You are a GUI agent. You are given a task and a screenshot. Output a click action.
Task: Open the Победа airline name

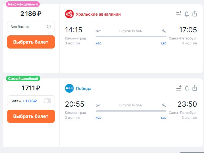84,89
